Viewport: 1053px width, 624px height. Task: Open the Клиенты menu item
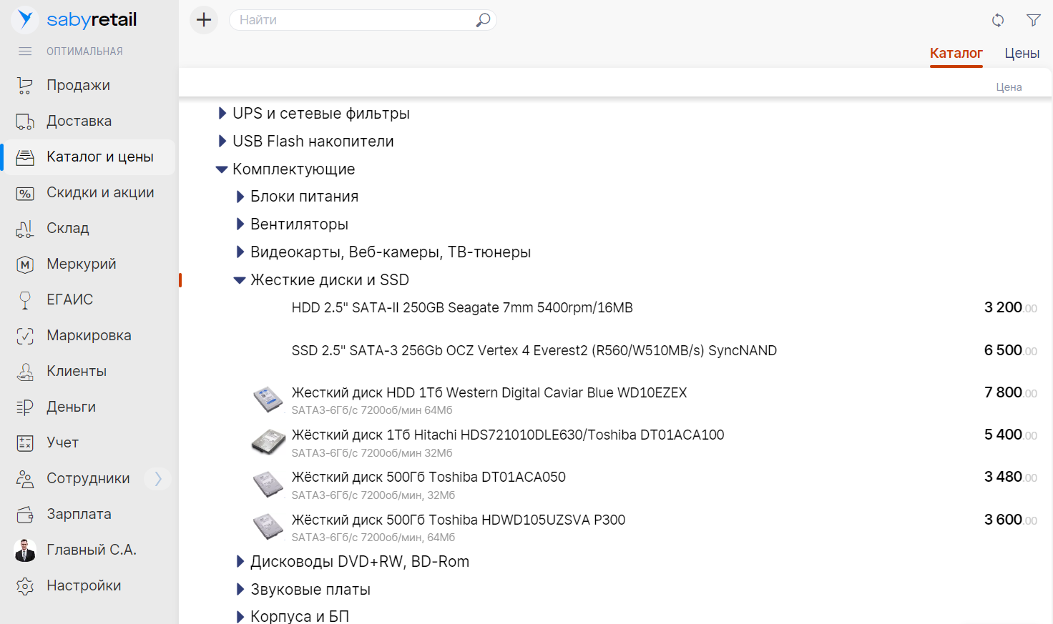(77, 371)
